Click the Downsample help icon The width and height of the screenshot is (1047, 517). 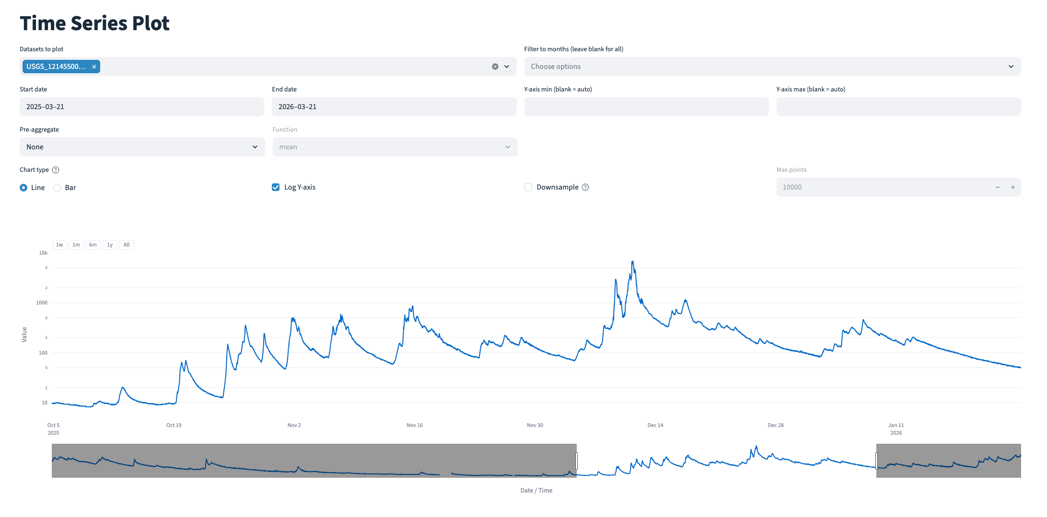point(585,187)
